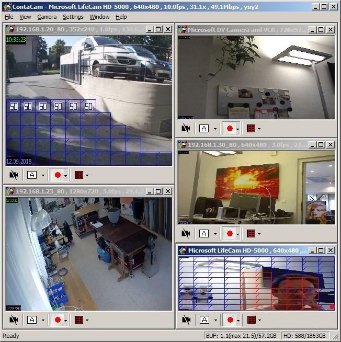
Task: Click annotation A icon under 192.168.1.20_80 feed
Action: tap(32, 175)
